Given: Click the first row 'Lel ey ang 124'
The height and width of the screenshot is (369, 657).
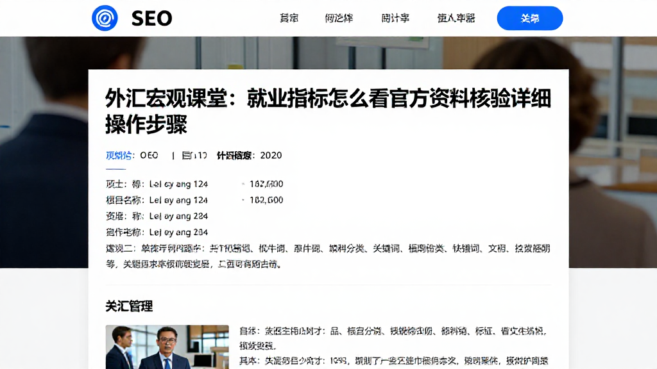Looking at the screenshot, I should click(x=178, y=184).
